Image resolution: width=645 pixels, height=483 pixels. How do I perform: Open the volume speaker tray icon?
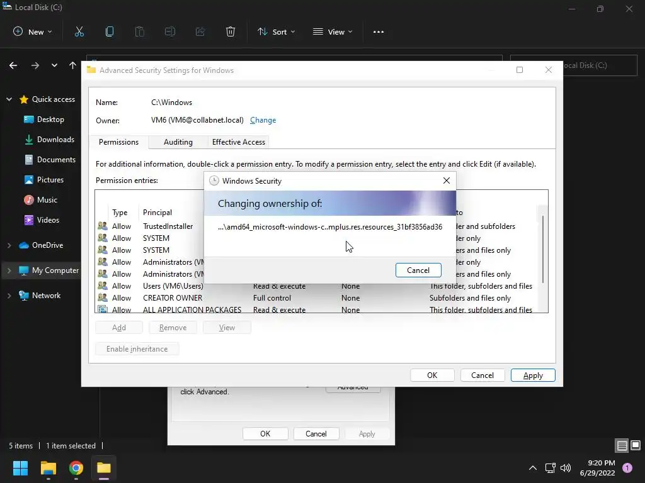point(566,468)
